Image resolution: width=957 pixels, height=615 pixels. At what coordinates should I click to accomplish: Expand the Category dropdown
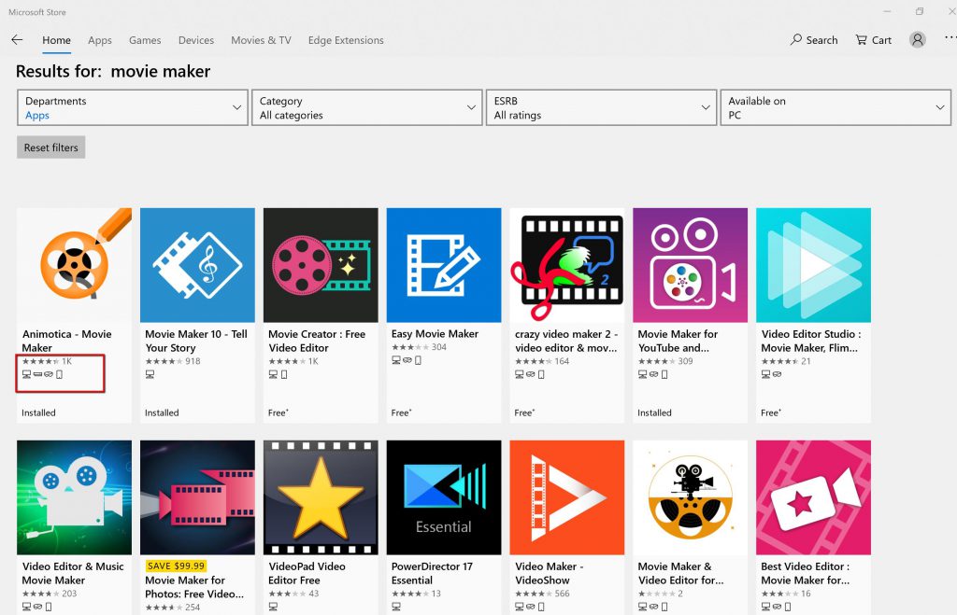[366, 106]
